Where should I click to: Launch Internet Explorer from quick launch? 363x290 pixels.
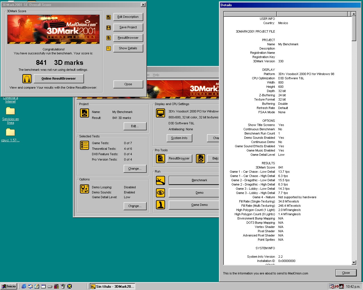coord(24,286)
